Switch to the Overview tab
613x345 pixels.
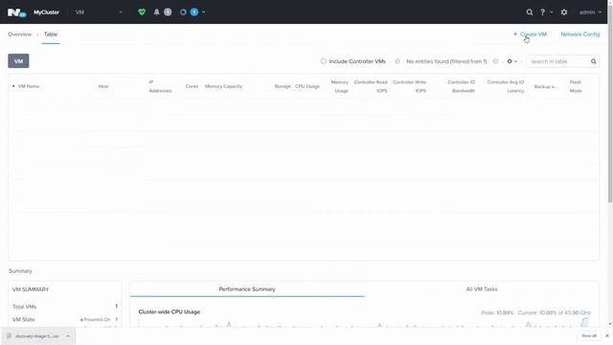[x=19, y=34]
